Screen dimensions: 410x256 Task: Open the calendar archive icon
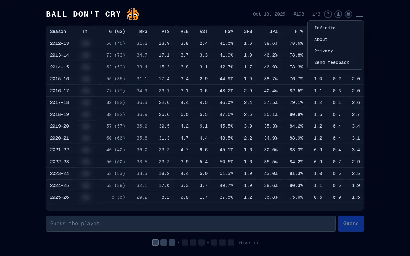coord(348,14)
